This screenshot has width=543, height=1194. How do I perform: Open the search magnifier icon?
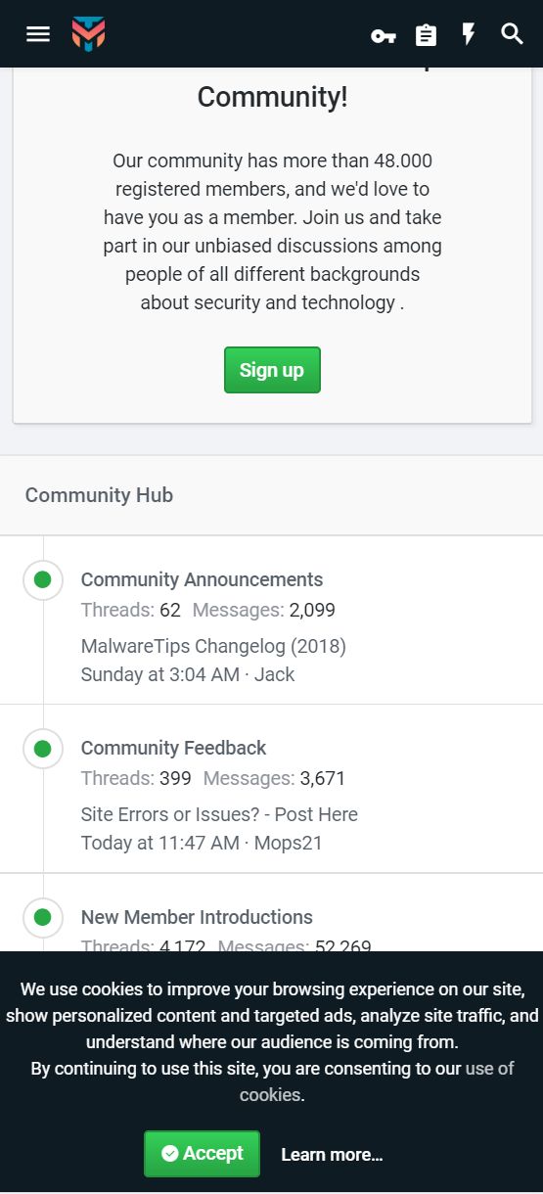coord(513,34)
